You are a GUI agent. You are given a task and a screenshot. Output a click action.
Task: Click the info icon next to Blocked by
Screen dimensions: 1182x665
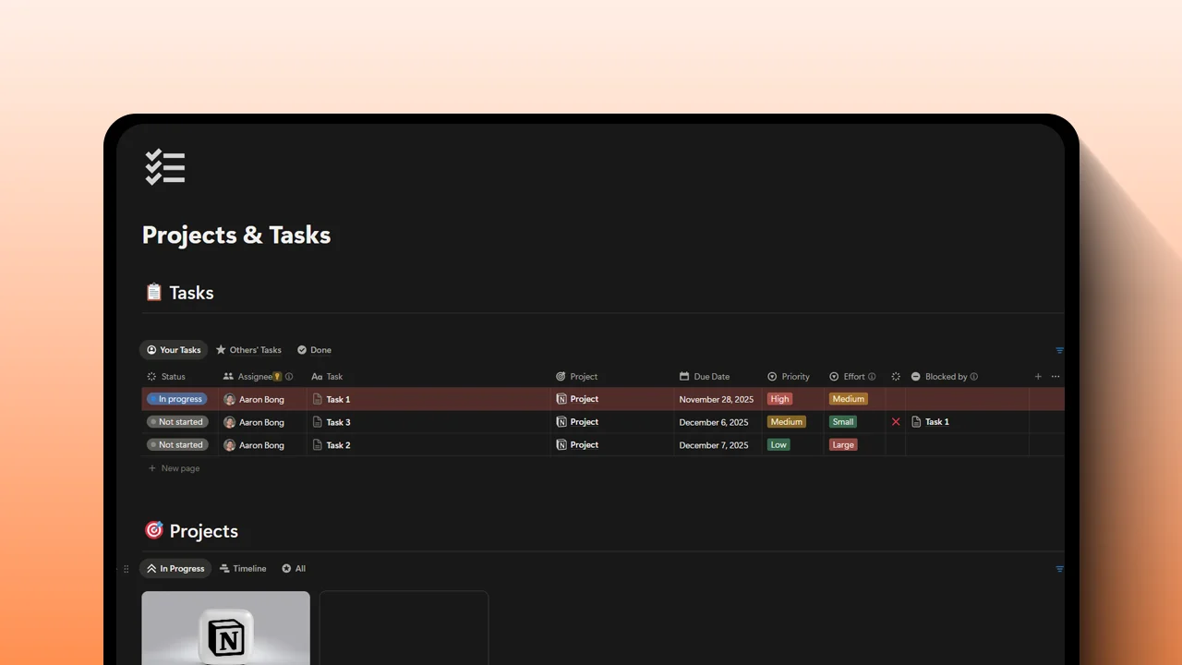click(974, 377)
